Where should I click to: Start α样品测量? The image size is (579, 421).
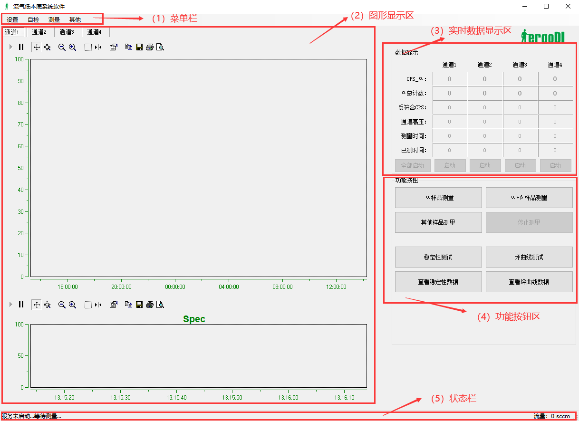[438, 198]
